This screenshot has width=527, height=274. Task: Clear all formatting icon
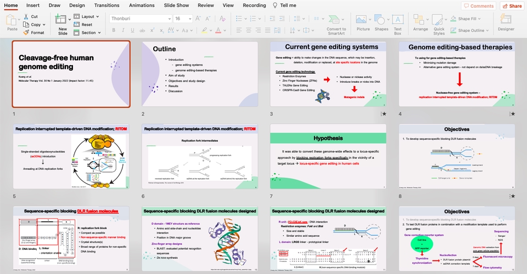tap(222, 19)
